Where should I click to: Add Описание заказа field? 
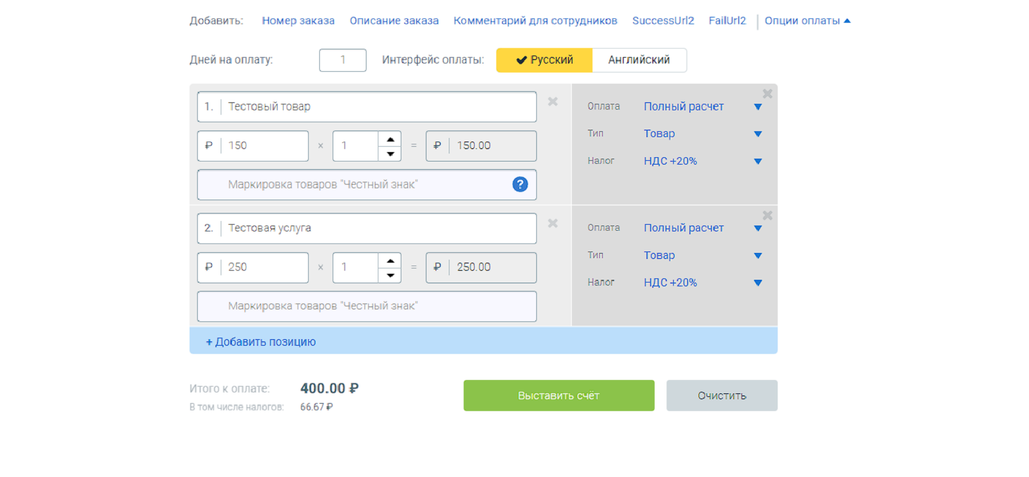394,21
